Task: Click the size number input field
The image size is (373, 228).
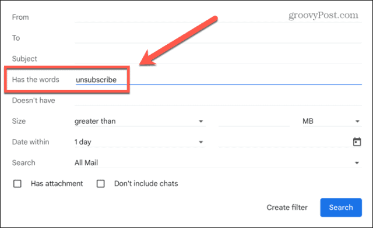Action: pos(254,121)
